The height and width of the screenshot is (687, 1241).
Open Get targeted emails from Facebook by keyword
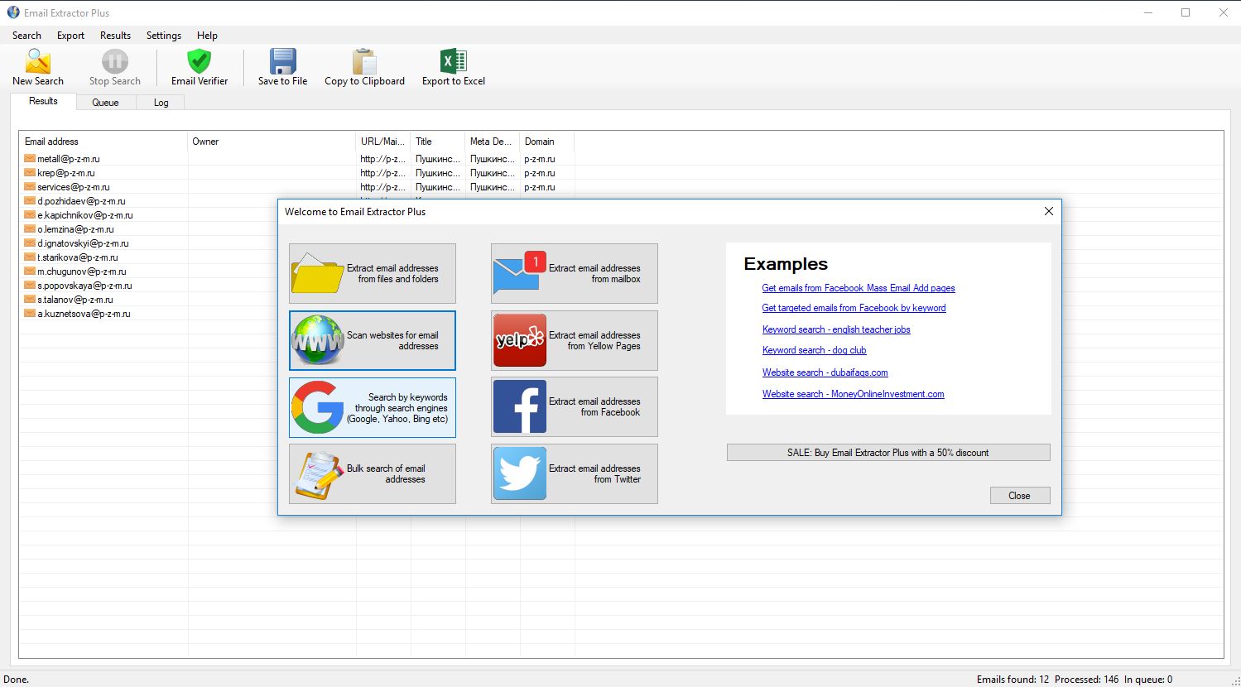[x=854, y=308]
